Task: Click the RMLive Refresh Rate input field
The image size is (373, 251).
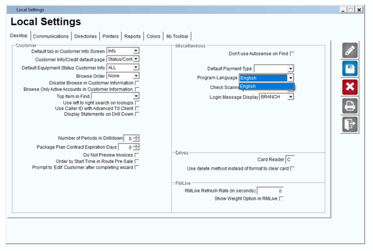Action: point(270,191)
